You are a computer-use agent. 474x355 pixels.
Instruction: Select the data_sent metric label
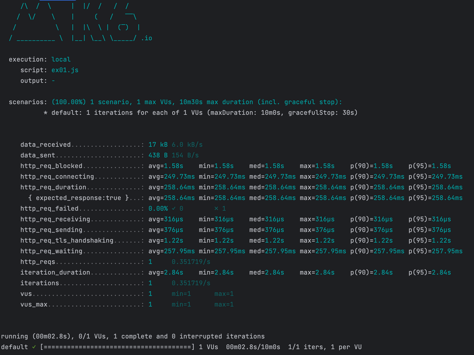tap(38, 155)
